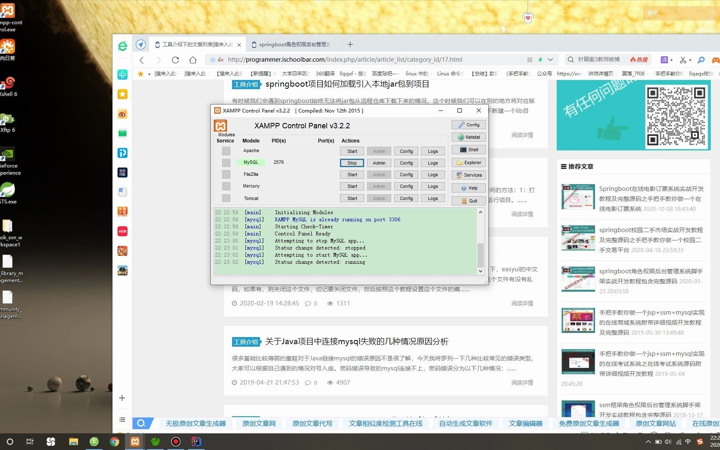Stop the MySQL module
This screenshot has width=720, height=450.
352,163
